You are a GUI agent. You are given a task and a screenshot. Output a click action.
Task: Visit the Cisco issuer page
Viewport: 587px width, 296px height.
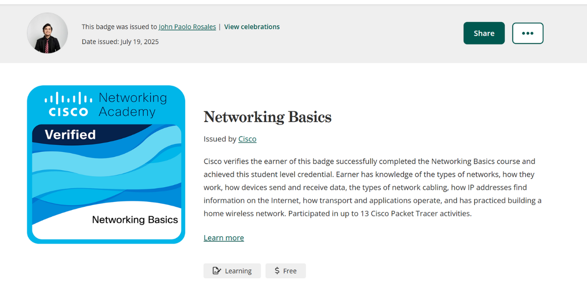click(247, 139)
